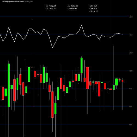
Task: Select the low price L: 961.00
Action: pyautogui.click(x=72, y=9)
